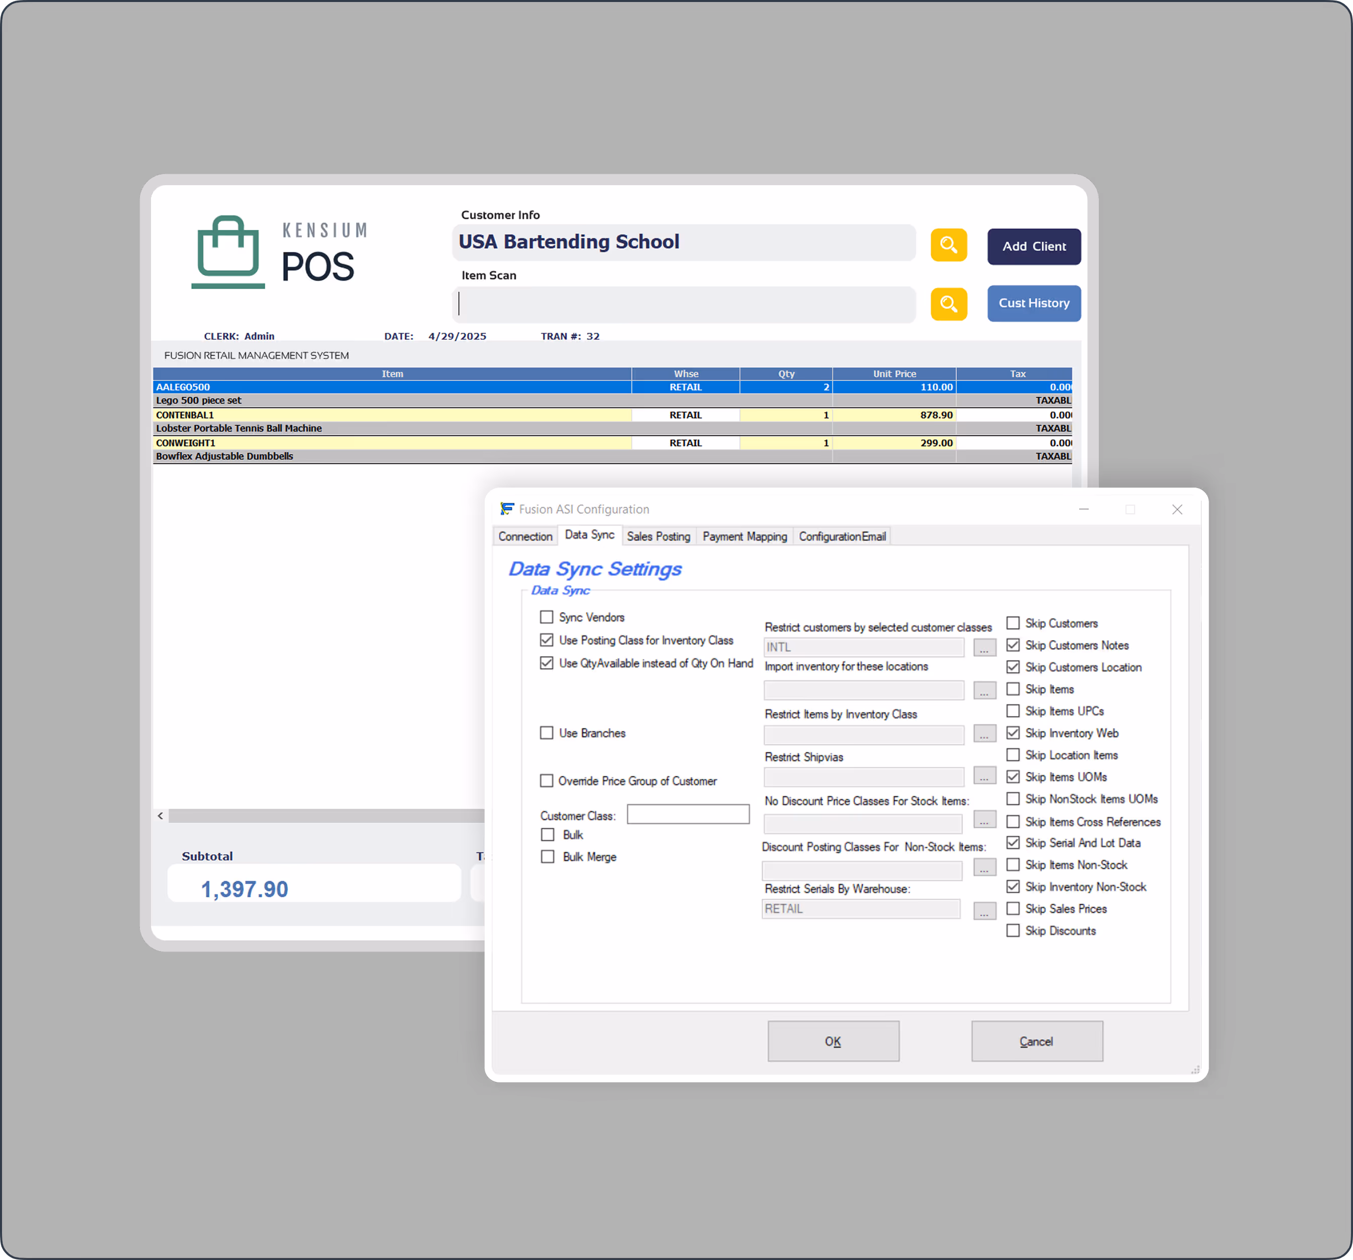This screenshot has height=1260, width=1353.
Task: Click the Fusion ASI Configuration title icon
Action: point(507,509)
